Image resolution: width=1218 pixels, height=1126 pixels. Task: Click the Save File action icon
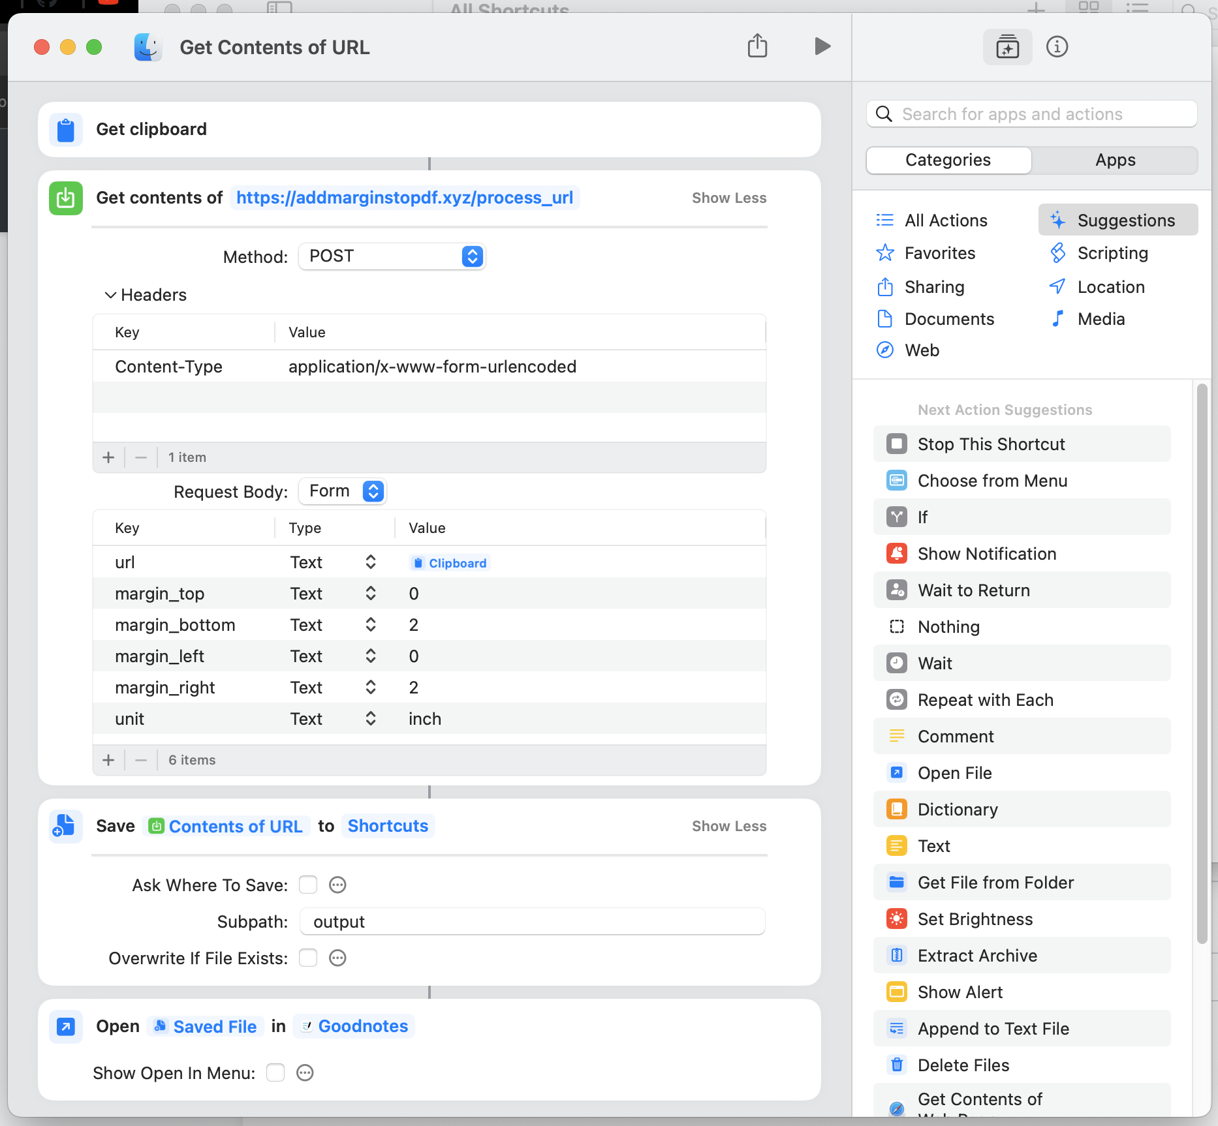click(66, 826)
